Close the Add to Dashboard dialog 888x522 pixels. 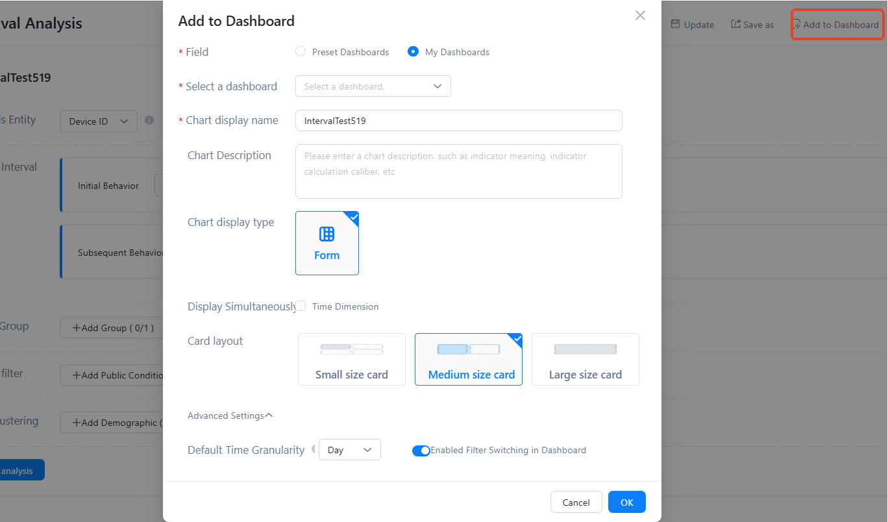[640, 16]
